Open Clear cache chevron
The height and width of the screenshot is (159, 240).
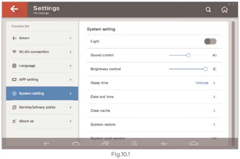pyautogui.click(x=214, y=111)
